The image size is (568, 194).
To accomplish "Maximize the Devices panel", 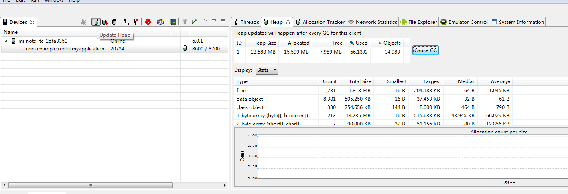I will pos(223,21).
